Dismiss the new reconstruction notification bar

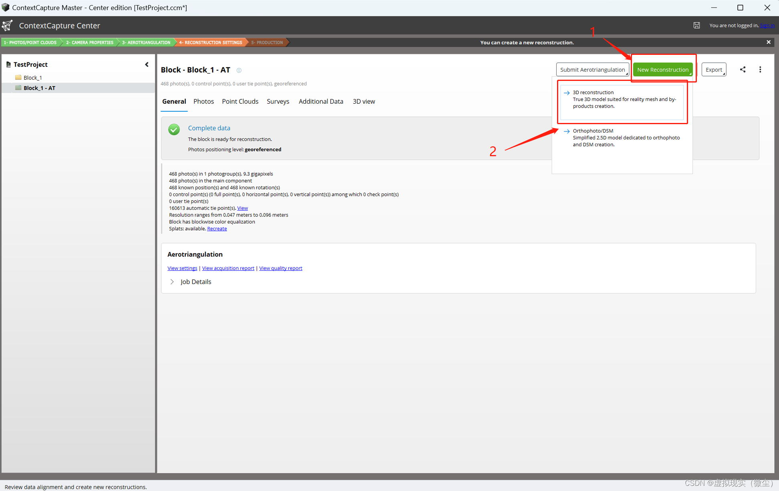(769, 42)
